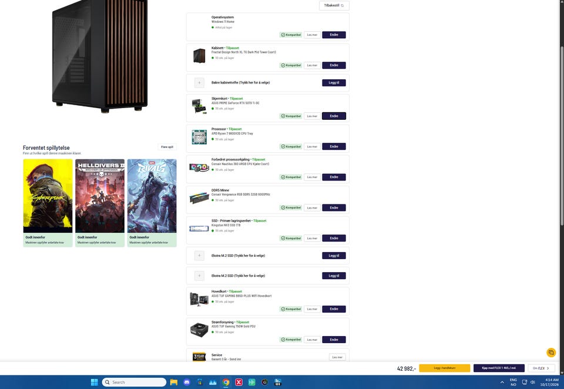Viewport: 564px width, 389px height.
Task: Click Endre for Operativsystem Windows 11 Home
Action: point(334,35)
